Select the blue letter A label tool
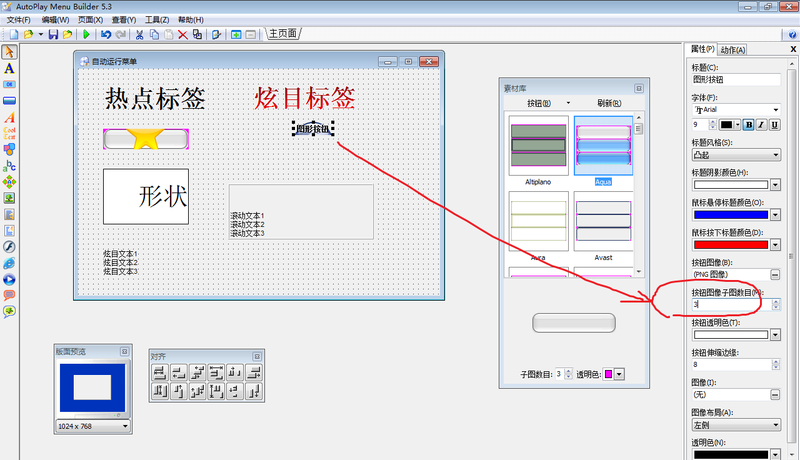 [x=9, y=68]
